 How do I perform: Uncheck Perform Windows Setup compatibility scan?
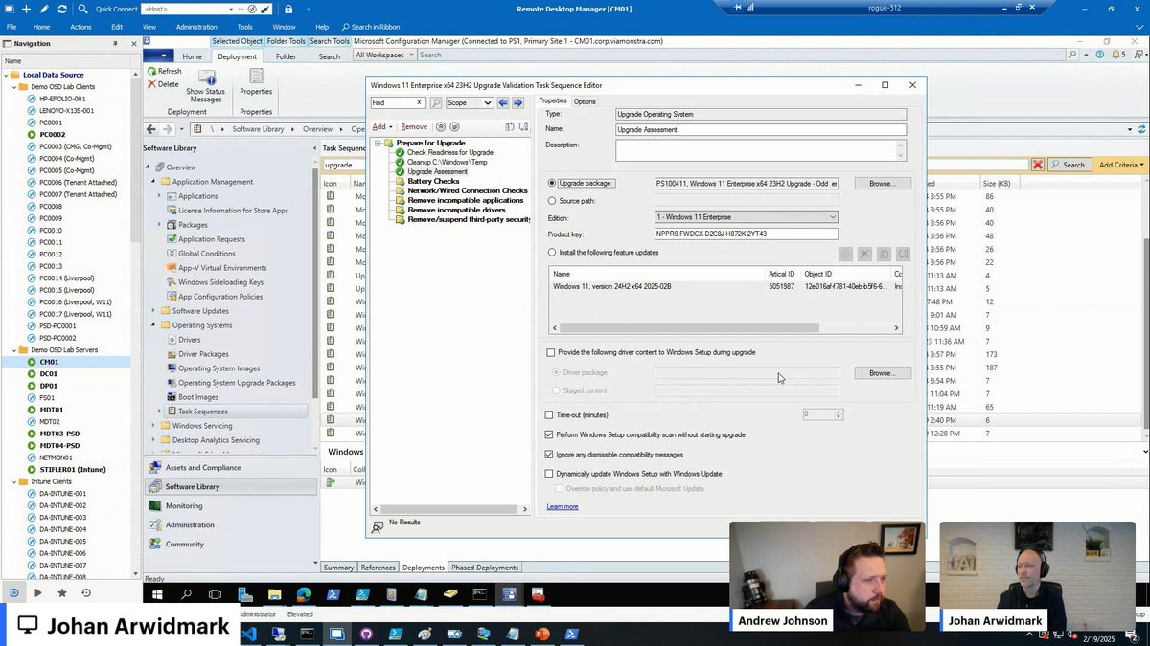[x=550, y=434]
